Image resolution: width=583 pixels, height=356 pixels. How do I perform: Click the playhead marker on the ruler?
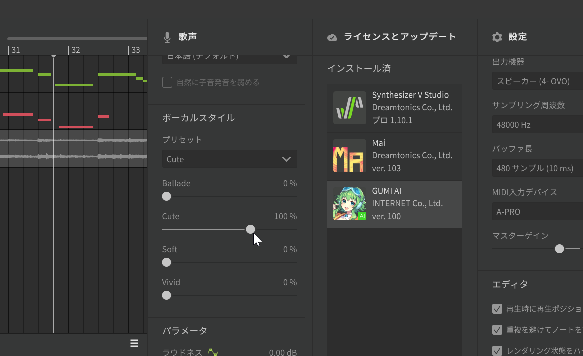(x=54, y=56)
